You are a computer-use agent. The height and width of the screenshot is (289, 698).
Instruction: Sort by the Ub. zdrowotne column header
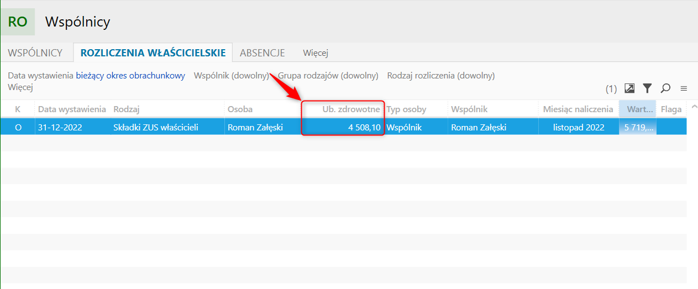343,109
